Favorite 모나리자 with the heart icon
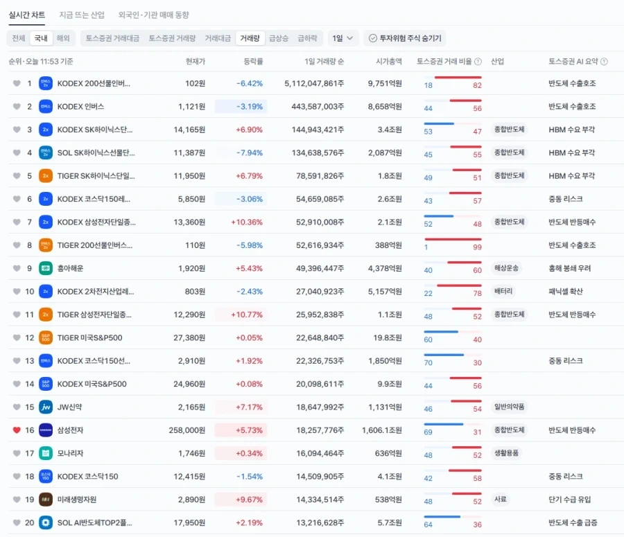Viewport: 624px width, 537px height. point(17,453)
